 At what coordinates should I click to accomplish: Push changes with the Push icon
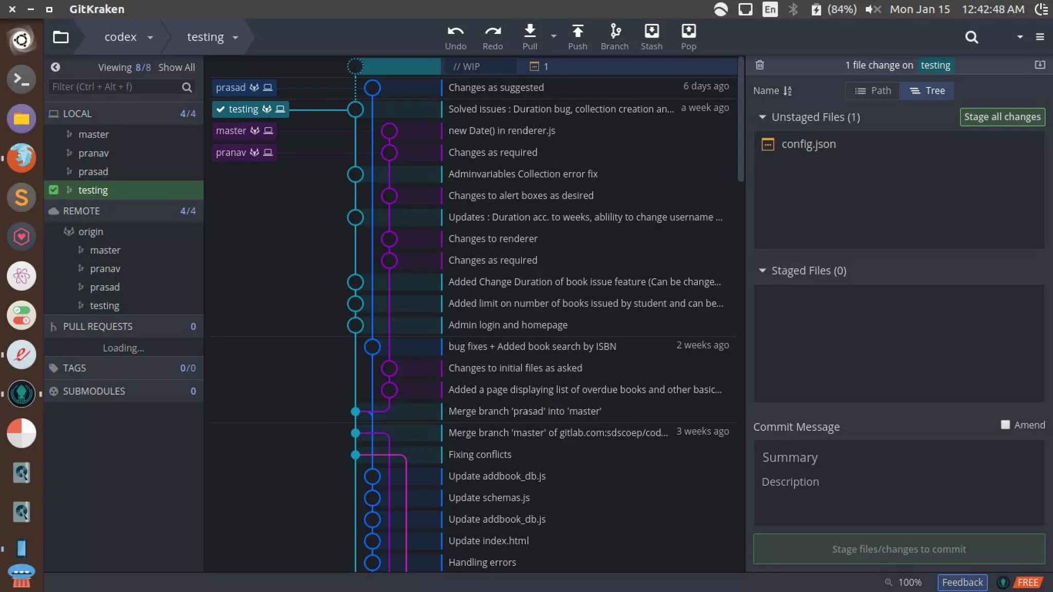coord(577,32)
